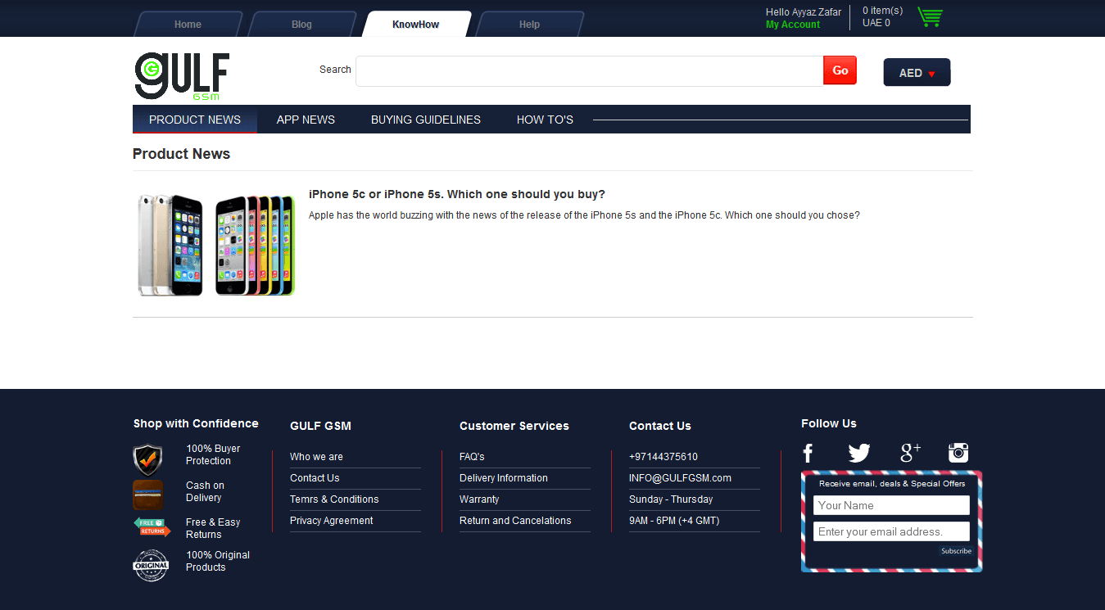Viewport: 1105px width, 610px height.
Task: Switch to the Home tab
Action: (188, 24)
